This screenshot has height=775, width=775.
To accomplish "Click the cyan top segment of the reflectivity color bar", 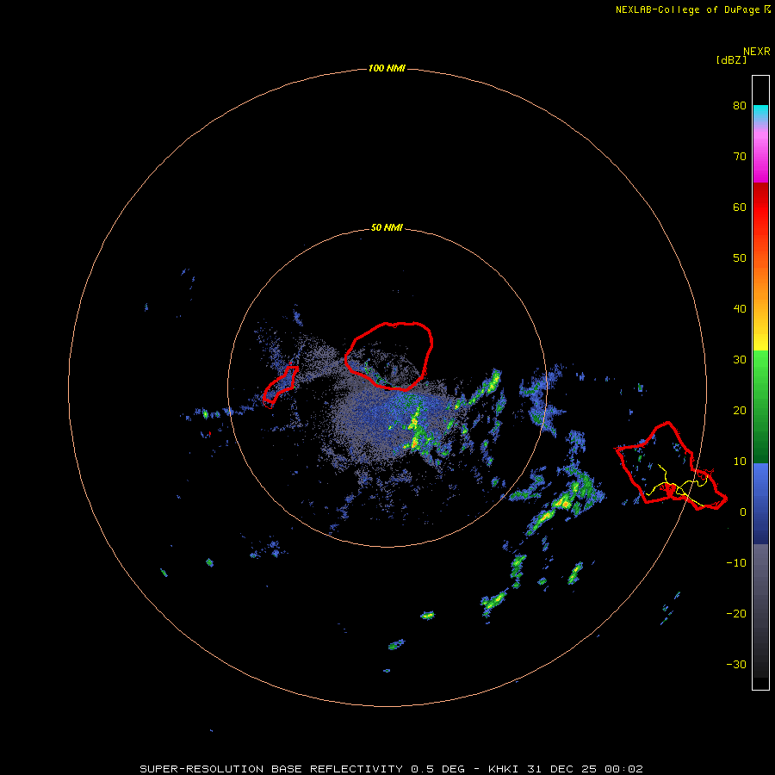I will point(760,113).
